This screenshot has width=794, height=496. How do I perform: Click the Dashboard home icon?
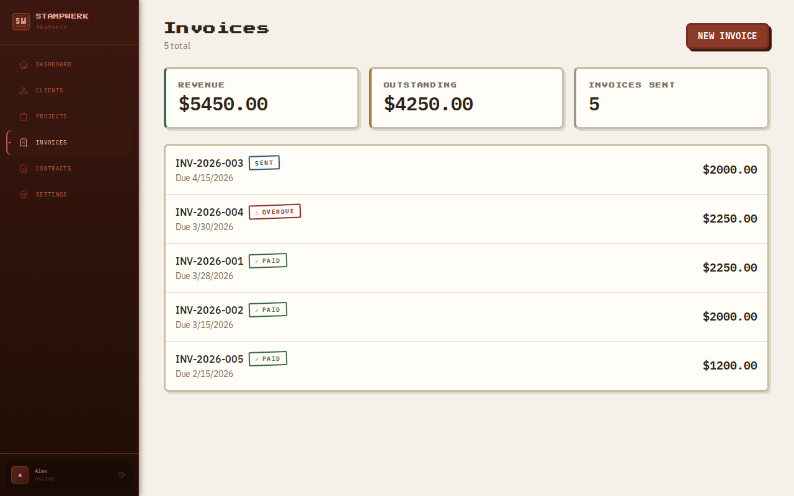point(24,64)
